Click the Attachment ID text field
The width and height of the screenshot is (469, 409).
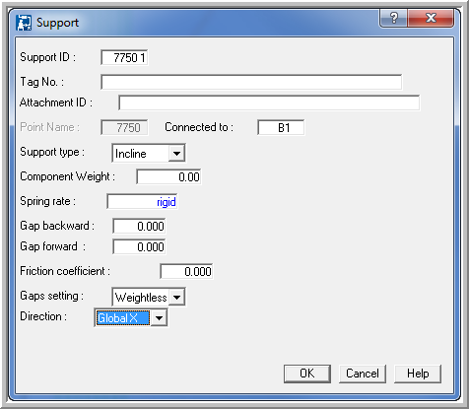click(x=269, y=102)
